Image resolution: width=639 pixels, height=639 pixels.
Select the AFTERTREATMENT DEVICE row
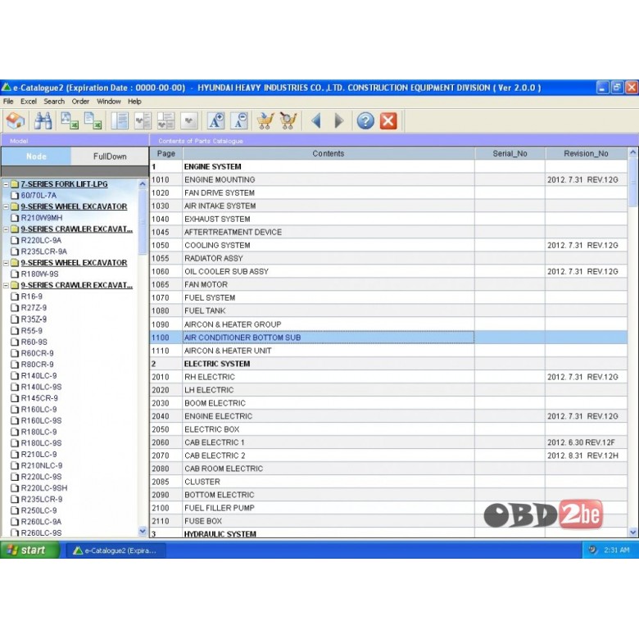388,232
